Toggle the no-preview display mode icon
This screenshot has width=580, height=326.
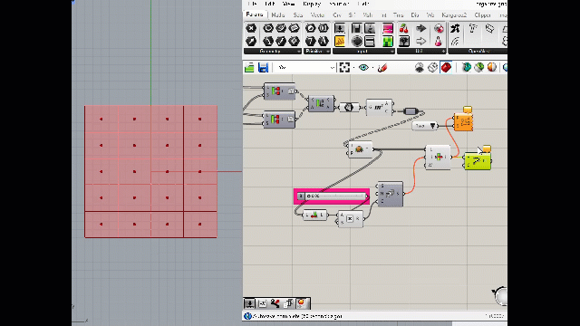click(x=420, y=67)
